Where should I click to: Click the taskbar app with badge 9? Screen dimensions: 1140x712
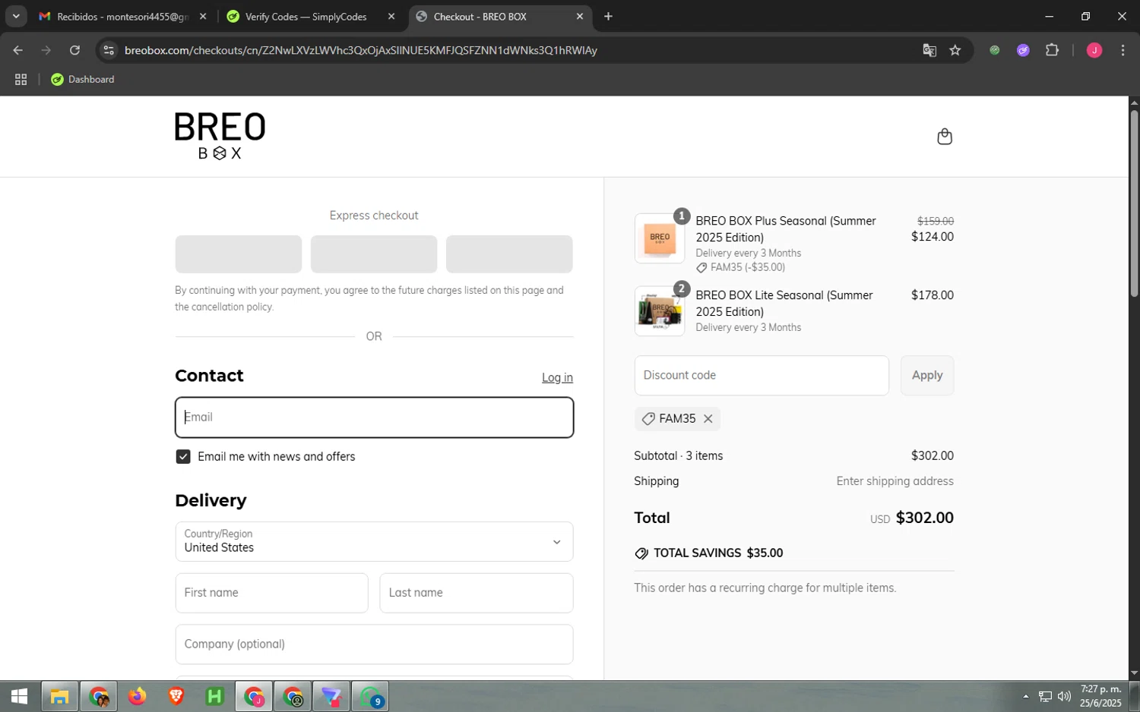click(371, 696)
